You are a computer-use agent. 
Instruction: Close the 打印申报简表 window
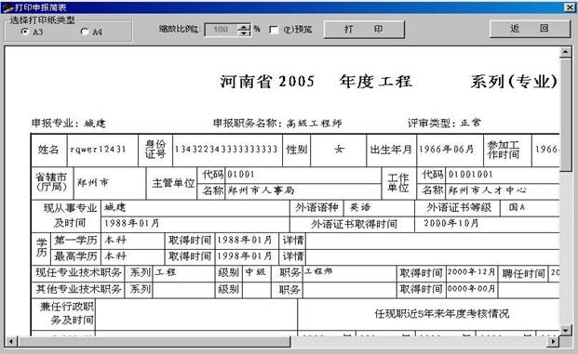(x=570, y=7)
